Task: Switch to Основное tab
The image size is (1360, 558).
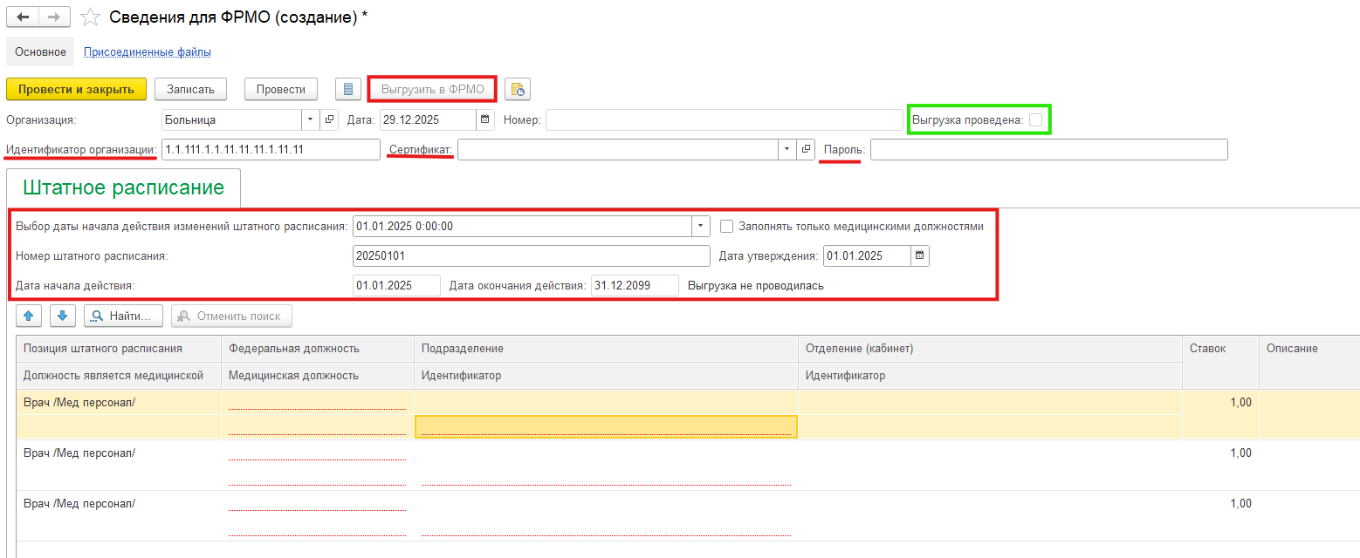Action: click(40, 51)
